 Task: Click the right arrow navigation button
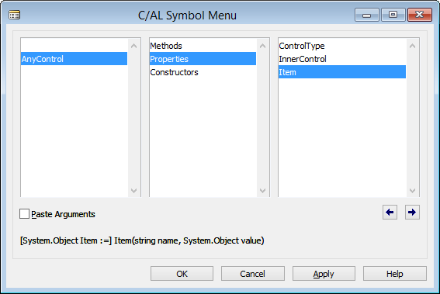(412, 212)
